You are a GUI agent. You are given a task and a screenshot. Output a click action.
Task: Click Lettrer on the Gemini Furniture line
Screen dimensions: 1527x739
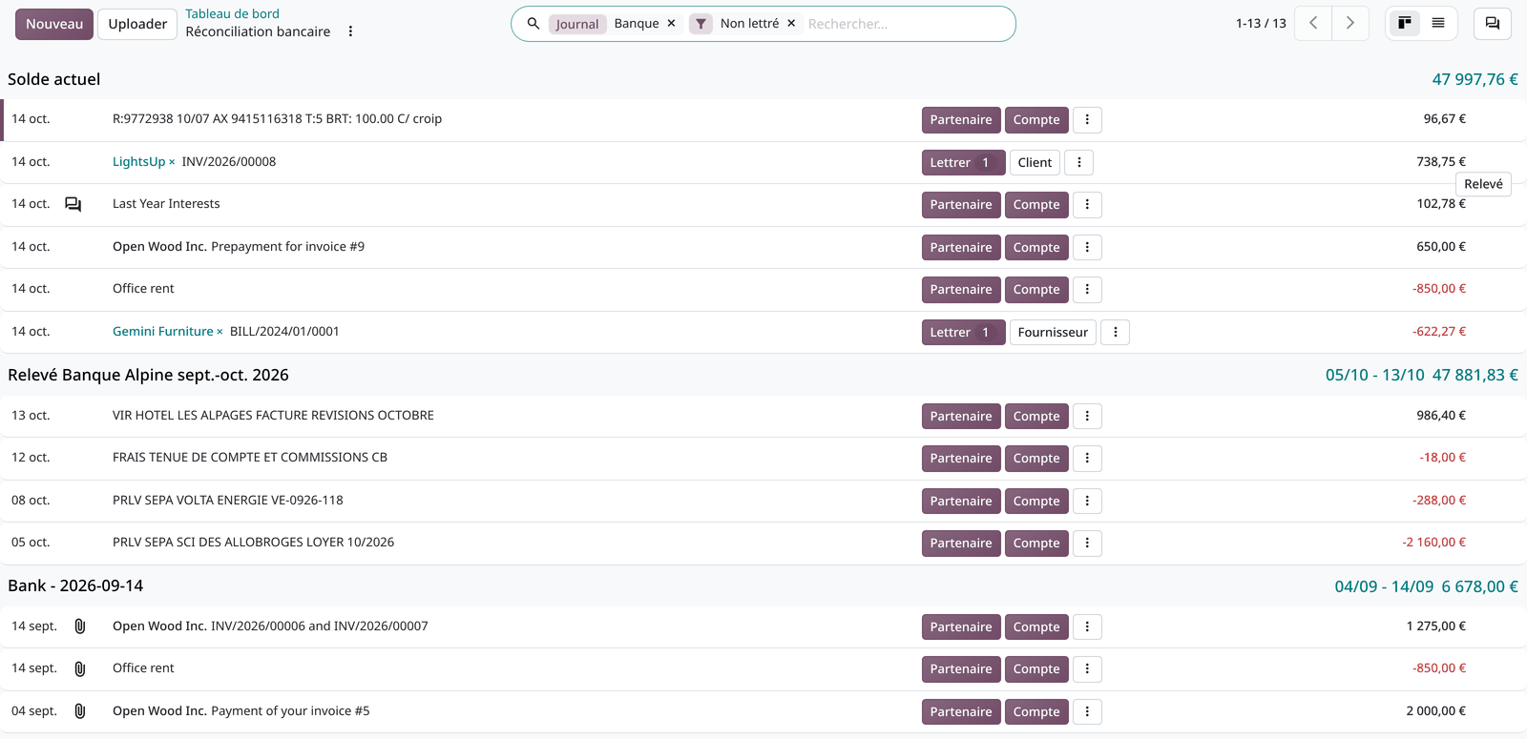pos(963,333)
